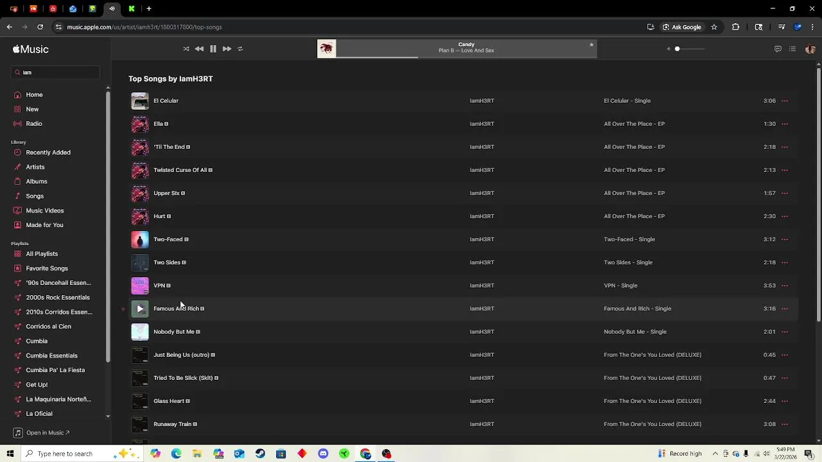Click the Apple Music logo
This screenshot has height=462, width=822.
tap(31, 49)
